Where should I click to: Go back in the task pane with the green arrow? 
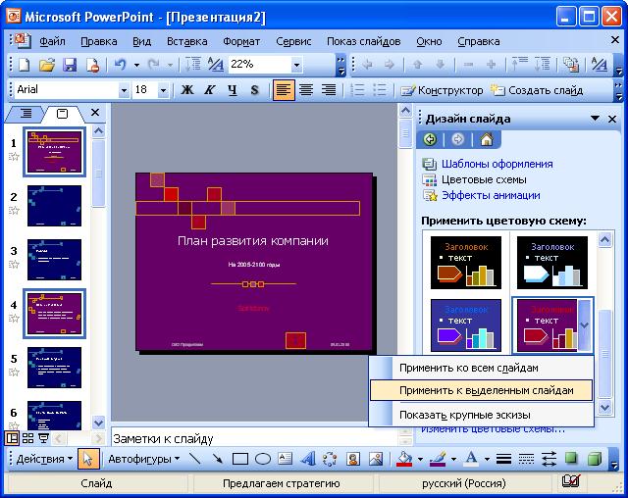(x=430, y=139)
